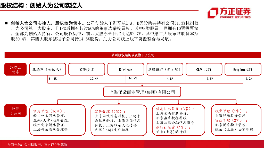The image size is (264, 148).
Task: Click the 16.2% ownership value
Action: 133,78
